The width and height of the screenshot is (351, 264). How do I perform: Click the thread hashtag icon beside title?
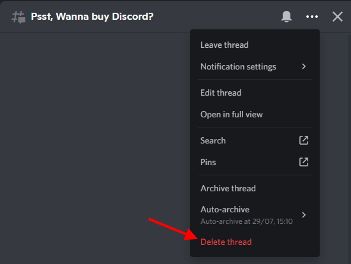click(x=19, y=17)
